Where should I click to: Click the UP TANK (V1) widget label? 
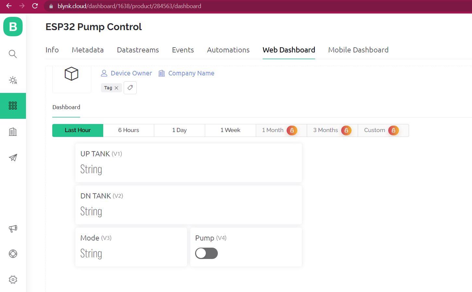click(x=101, y=154)
